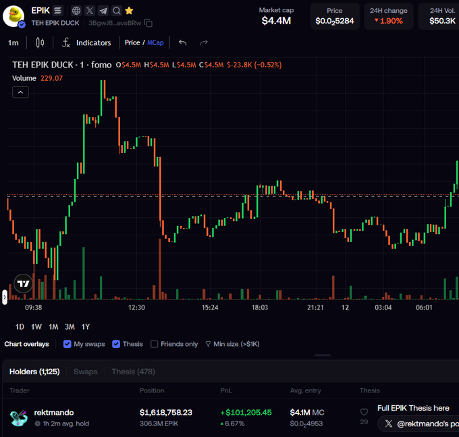Collapse the chart legend with chevron
Image resolution: width=459 pixels, height=437 pixels.
coord(20,92)
